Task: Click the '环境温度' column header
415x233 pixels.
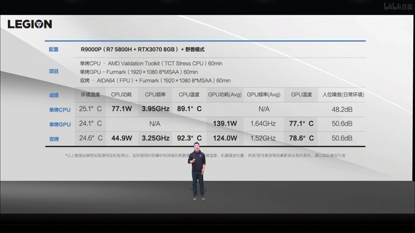Action: [90, 94]
